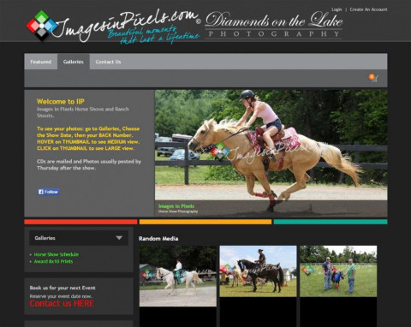Open the black horse rider thumbnail
The image size is (411, 327).
[x=258, y=271]
